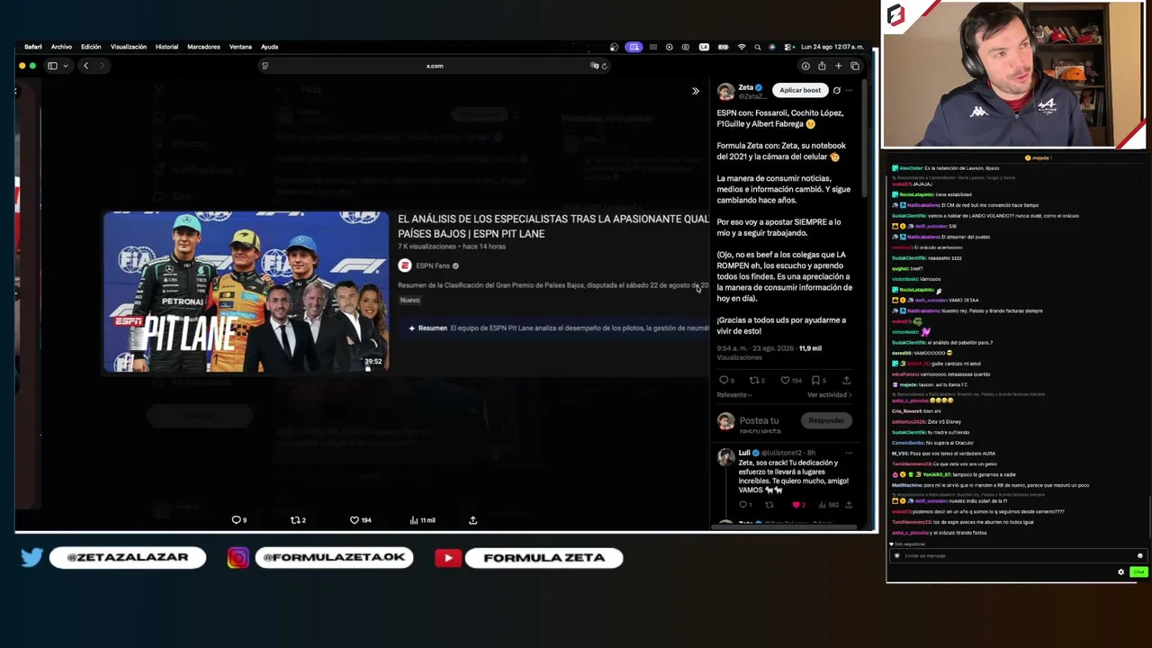The image size is (1152, 648).
Task: Open the Safari sidebar toggle
Action: click(52, 66)
